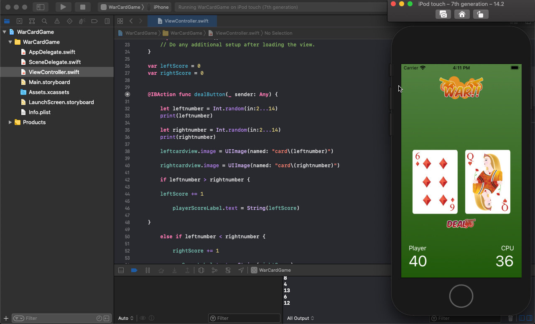The width and height of the screenshot is (535, 324).
Task: Hide the debug area toggle icon
Action: pos(121,270)
